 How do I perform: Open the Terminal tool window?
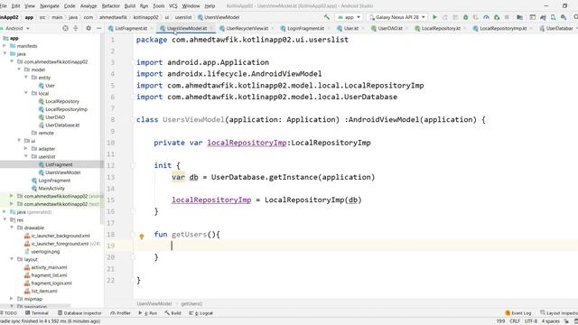pyautogui.click(x=37, y=313)
